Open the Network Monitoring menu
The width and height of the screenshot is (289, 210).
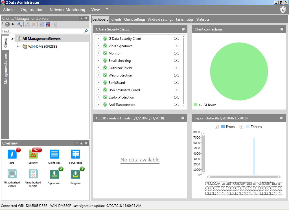[67, 10]
